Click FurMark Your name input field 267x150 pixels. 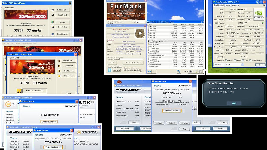131,59
